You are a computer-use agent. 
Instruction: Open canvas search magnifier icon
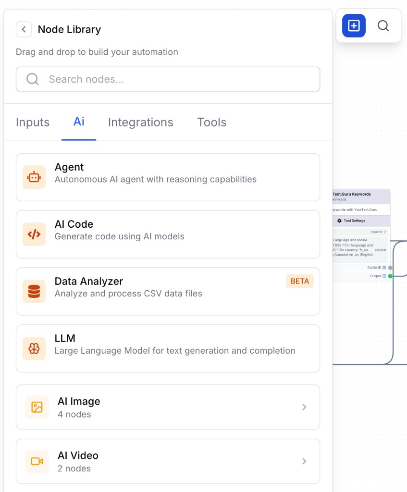tap(383, 26)
